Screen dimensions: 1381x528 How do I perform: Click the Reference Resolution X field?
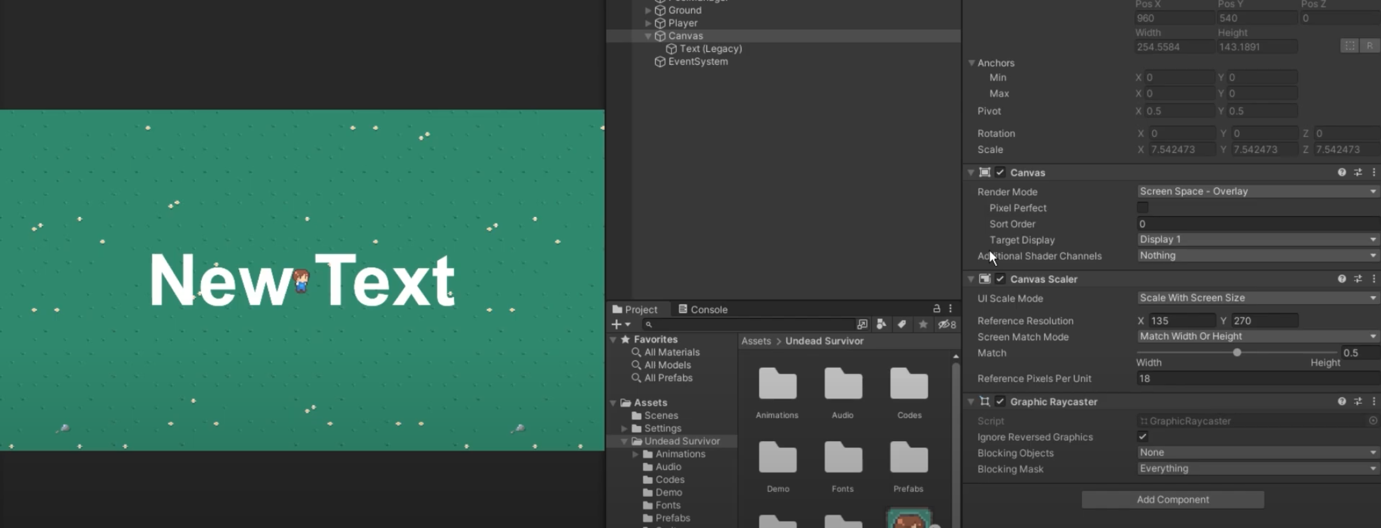(x=1181, y=321)
